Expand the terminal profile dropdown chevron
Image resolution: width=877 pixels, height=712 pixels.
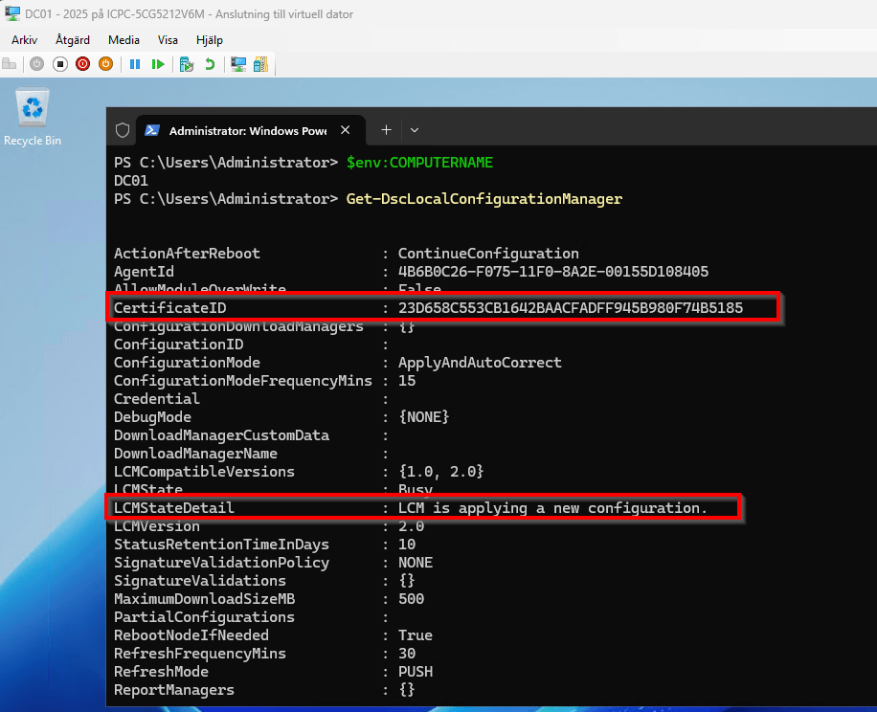[x=415, y=130]
